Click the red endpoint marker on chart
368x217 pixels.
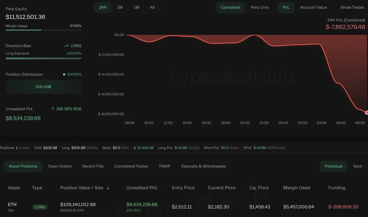tap(367, 113)
